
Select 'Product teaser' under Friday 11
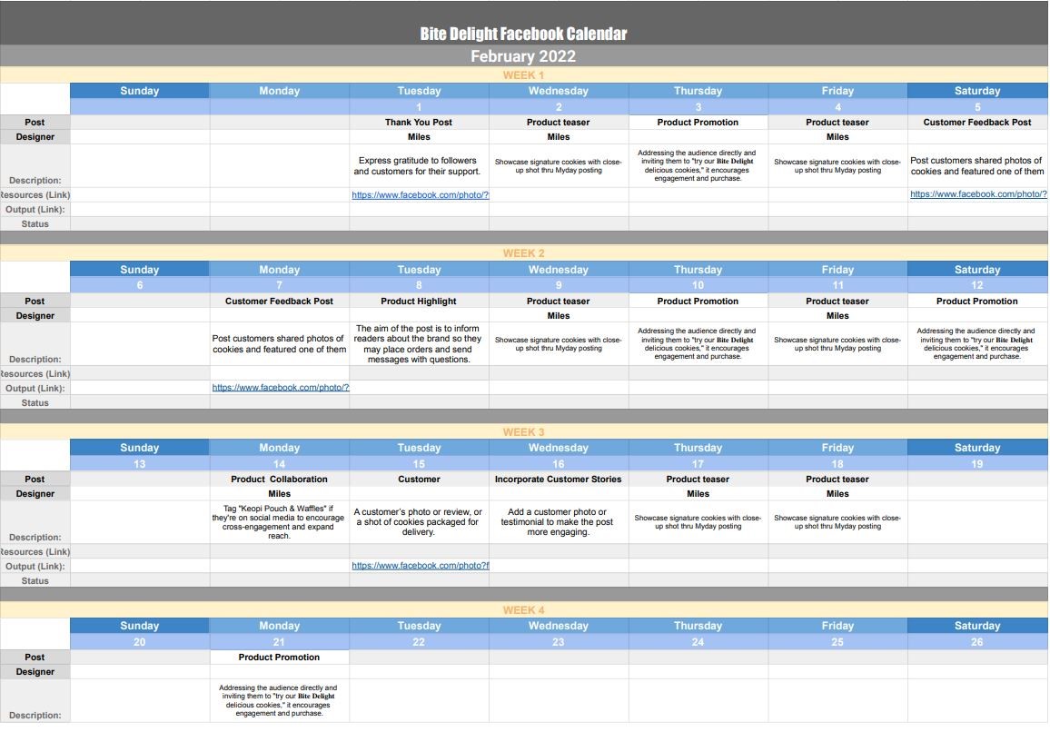(837, 301)
